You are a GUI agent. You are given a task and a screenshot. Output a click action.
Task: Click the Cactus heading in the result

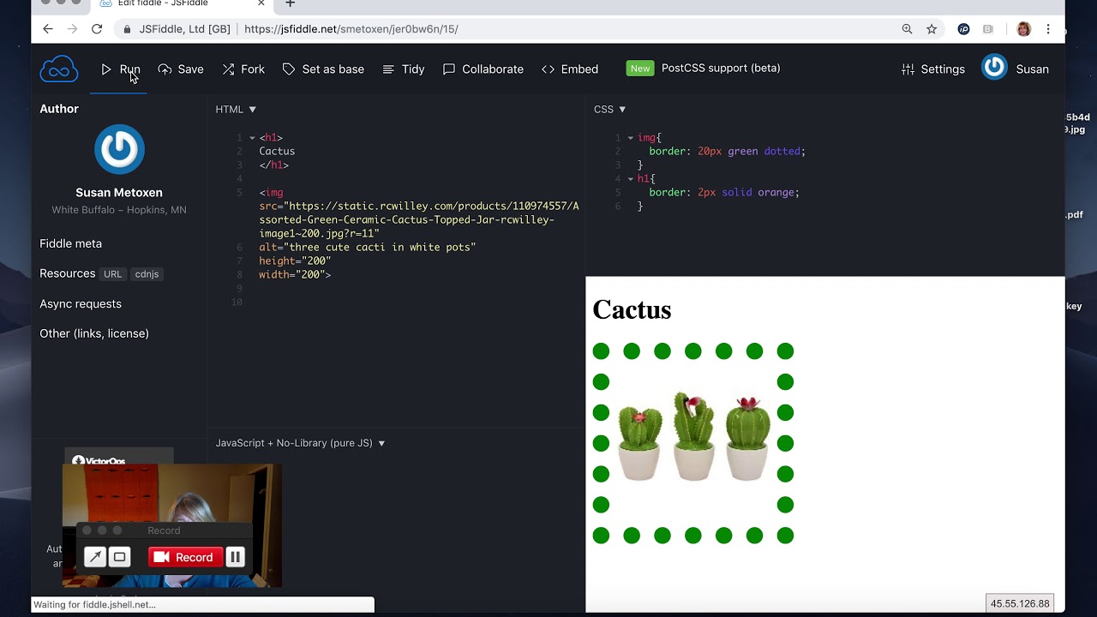[x=632, y=309]
